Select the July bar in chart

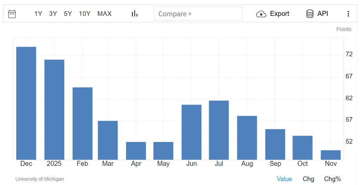pos(219,130)
